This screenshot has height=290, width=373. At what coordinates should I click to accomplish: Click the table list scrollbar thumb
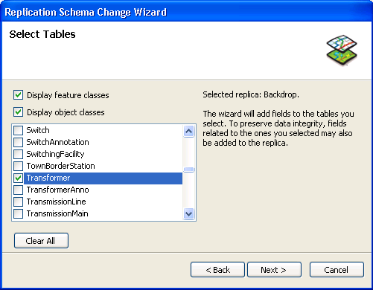coord(189,170)
